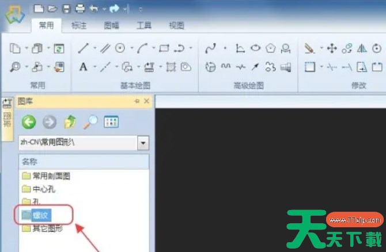The height and width of the screenshot is (252, 386).
Task: Expand the Line tool dropdown arrow
Action: pyautogui.click(x=95, y=48)
